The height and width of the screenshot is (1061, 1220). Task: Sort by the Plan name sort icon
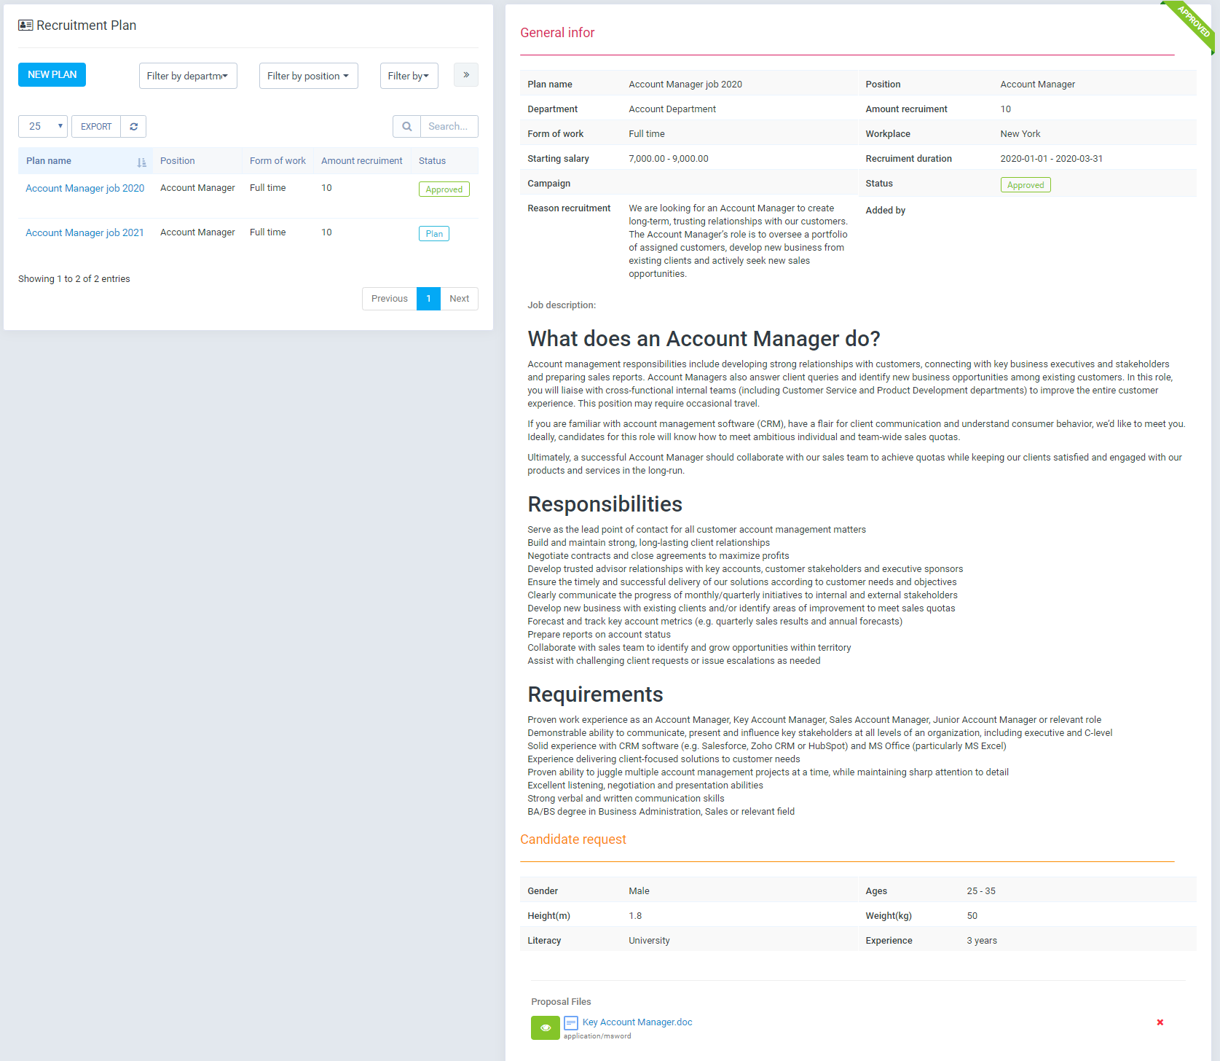(x=141, y=162)
